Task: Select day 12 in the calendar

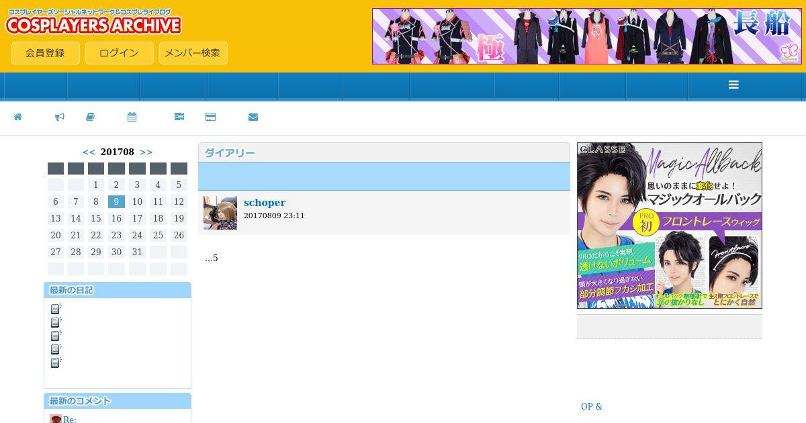Action: click(179, 201)
